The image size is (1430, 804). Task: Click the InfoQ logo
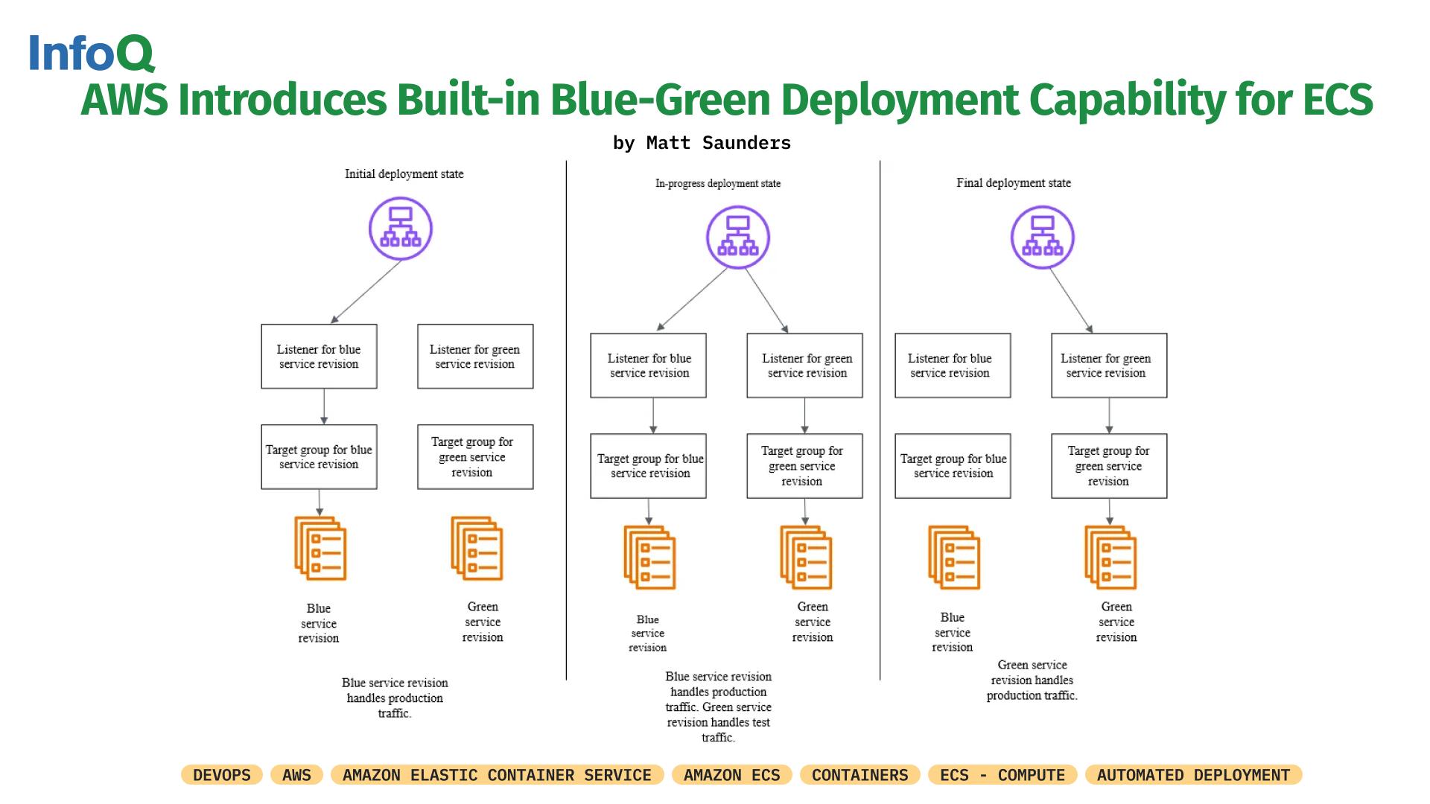(x=91, y=53)
